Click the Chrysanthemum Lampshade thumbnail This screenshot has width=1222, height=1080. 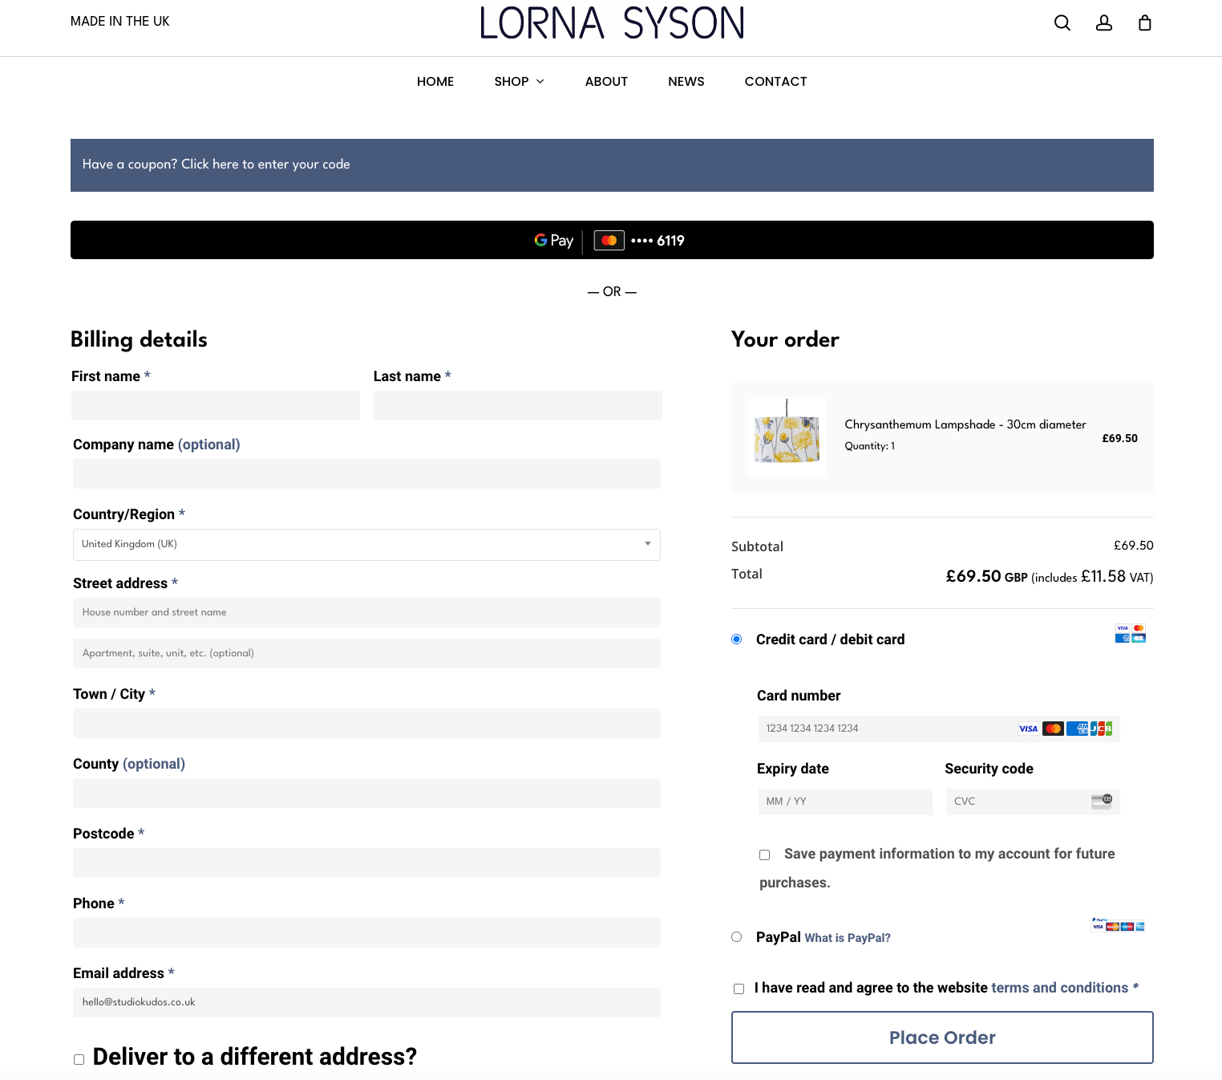[x=787, y=438]
